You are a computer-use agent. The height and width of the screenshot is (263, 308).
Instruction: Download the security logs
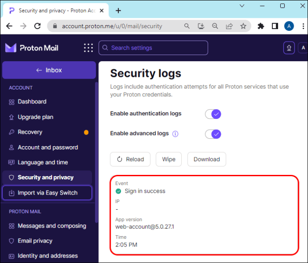coord(207,159)
